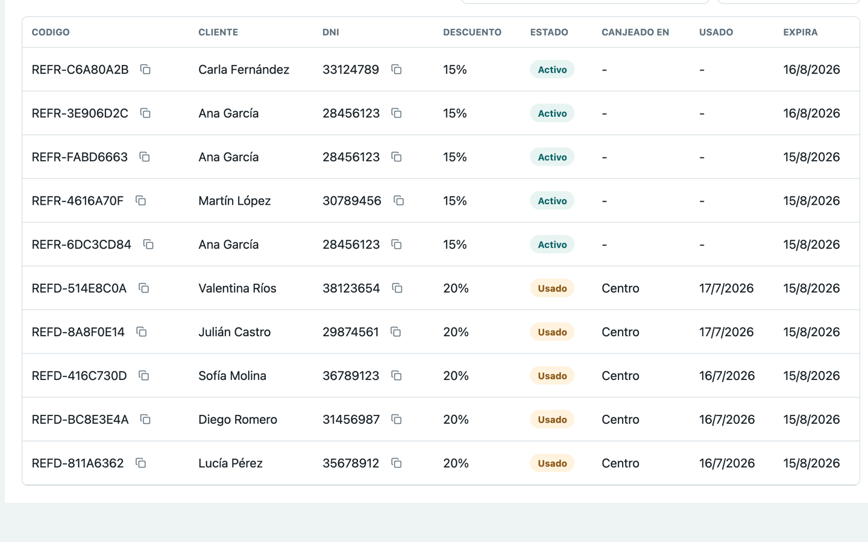Click Activo badge for Carla Fernández
Image resolution: width=868 pixels, height=542 pixels.
552,69
